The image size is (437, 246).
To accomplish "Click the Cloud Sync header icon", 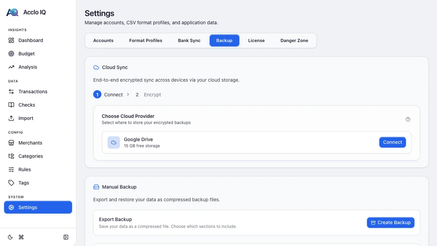I will [x=96, y=67].
